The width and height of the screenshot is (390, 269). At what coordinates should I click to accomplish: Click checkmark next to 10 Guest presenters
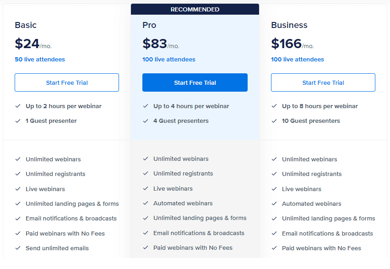(x=274, y=121)
